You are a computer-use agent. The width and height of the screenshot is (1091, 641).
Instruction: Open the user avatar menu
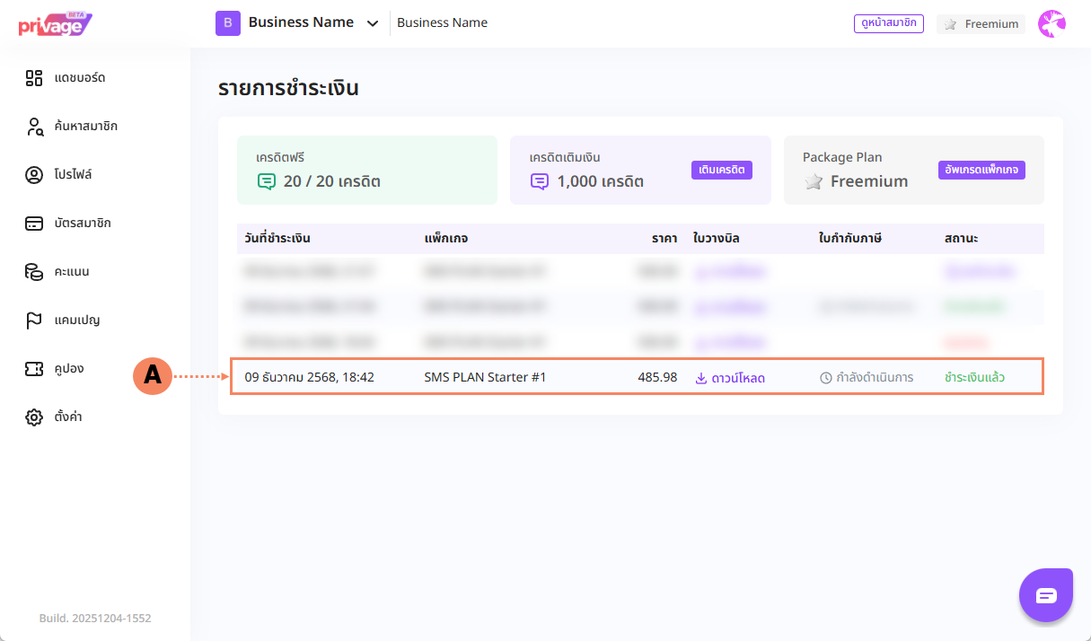1051,23
